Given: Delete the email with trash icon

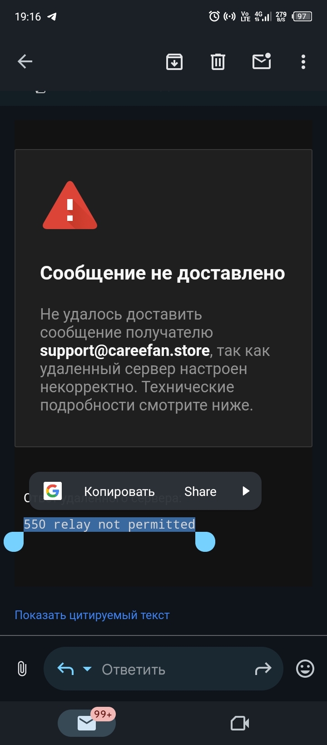Looking at the screenshot, I should [218, 62].
